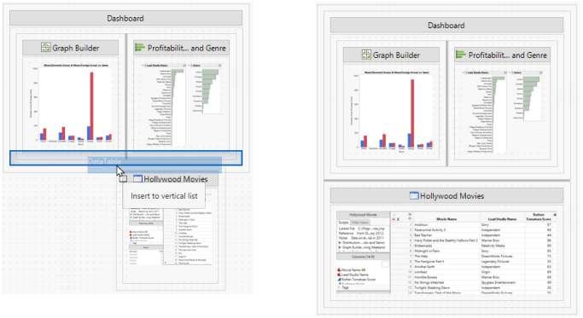The image size is (583, 318).
Task: Run the Distribution script via its green arrow
Action: click(x=340, y=243)
